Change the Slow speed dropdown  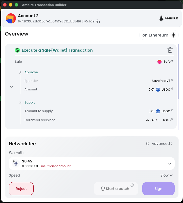167,175
